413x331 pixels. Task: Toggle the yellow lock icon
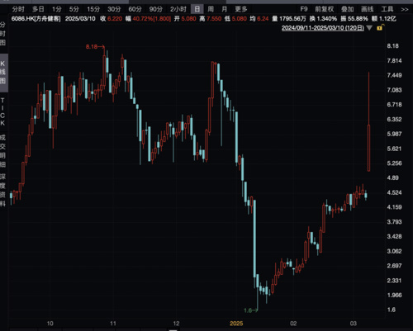click(x=380, y=27)
